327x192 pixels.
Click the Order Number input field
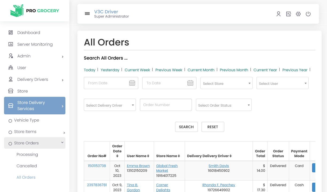(x=166, y=105)
